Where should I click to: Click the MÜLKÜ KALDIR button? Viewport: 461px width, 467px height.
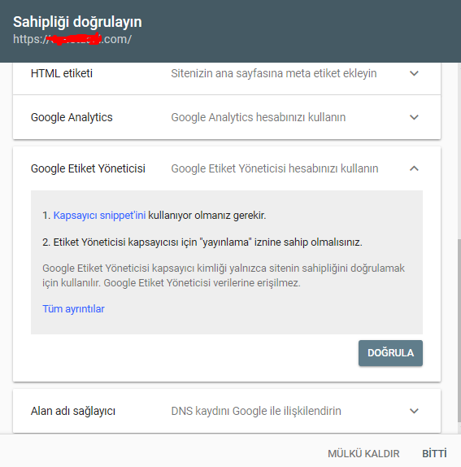[363, 454]
